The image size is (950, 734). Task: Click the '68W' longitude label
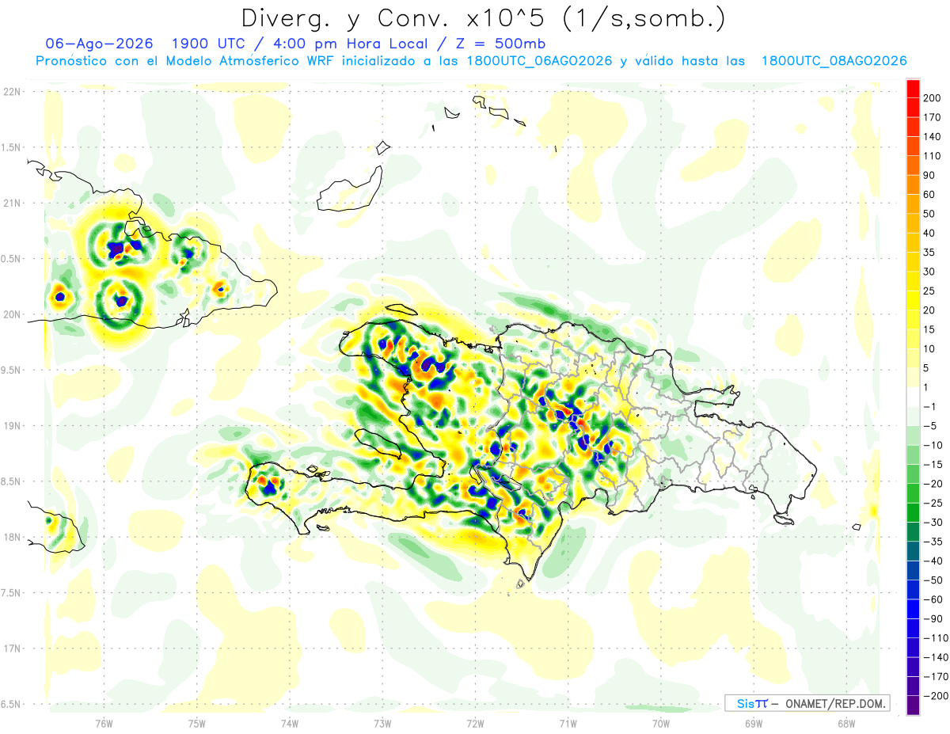click(846, 723)
